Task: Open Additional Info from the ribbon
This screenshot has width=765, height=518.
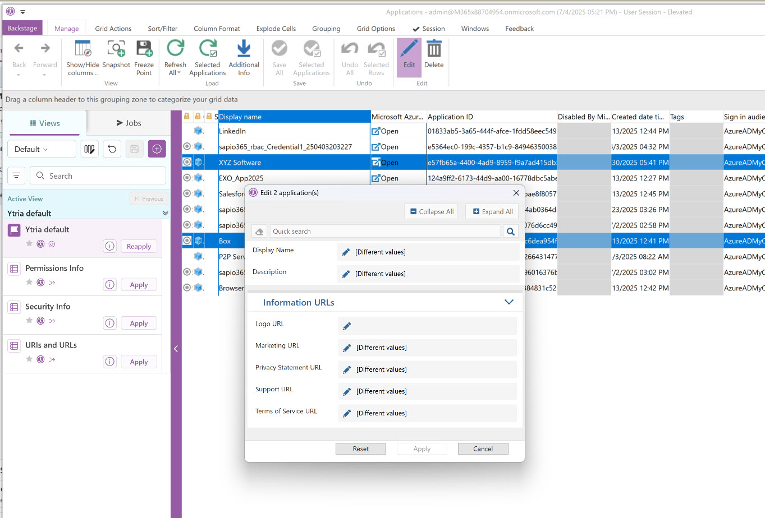Action: (x=244, y=49)
